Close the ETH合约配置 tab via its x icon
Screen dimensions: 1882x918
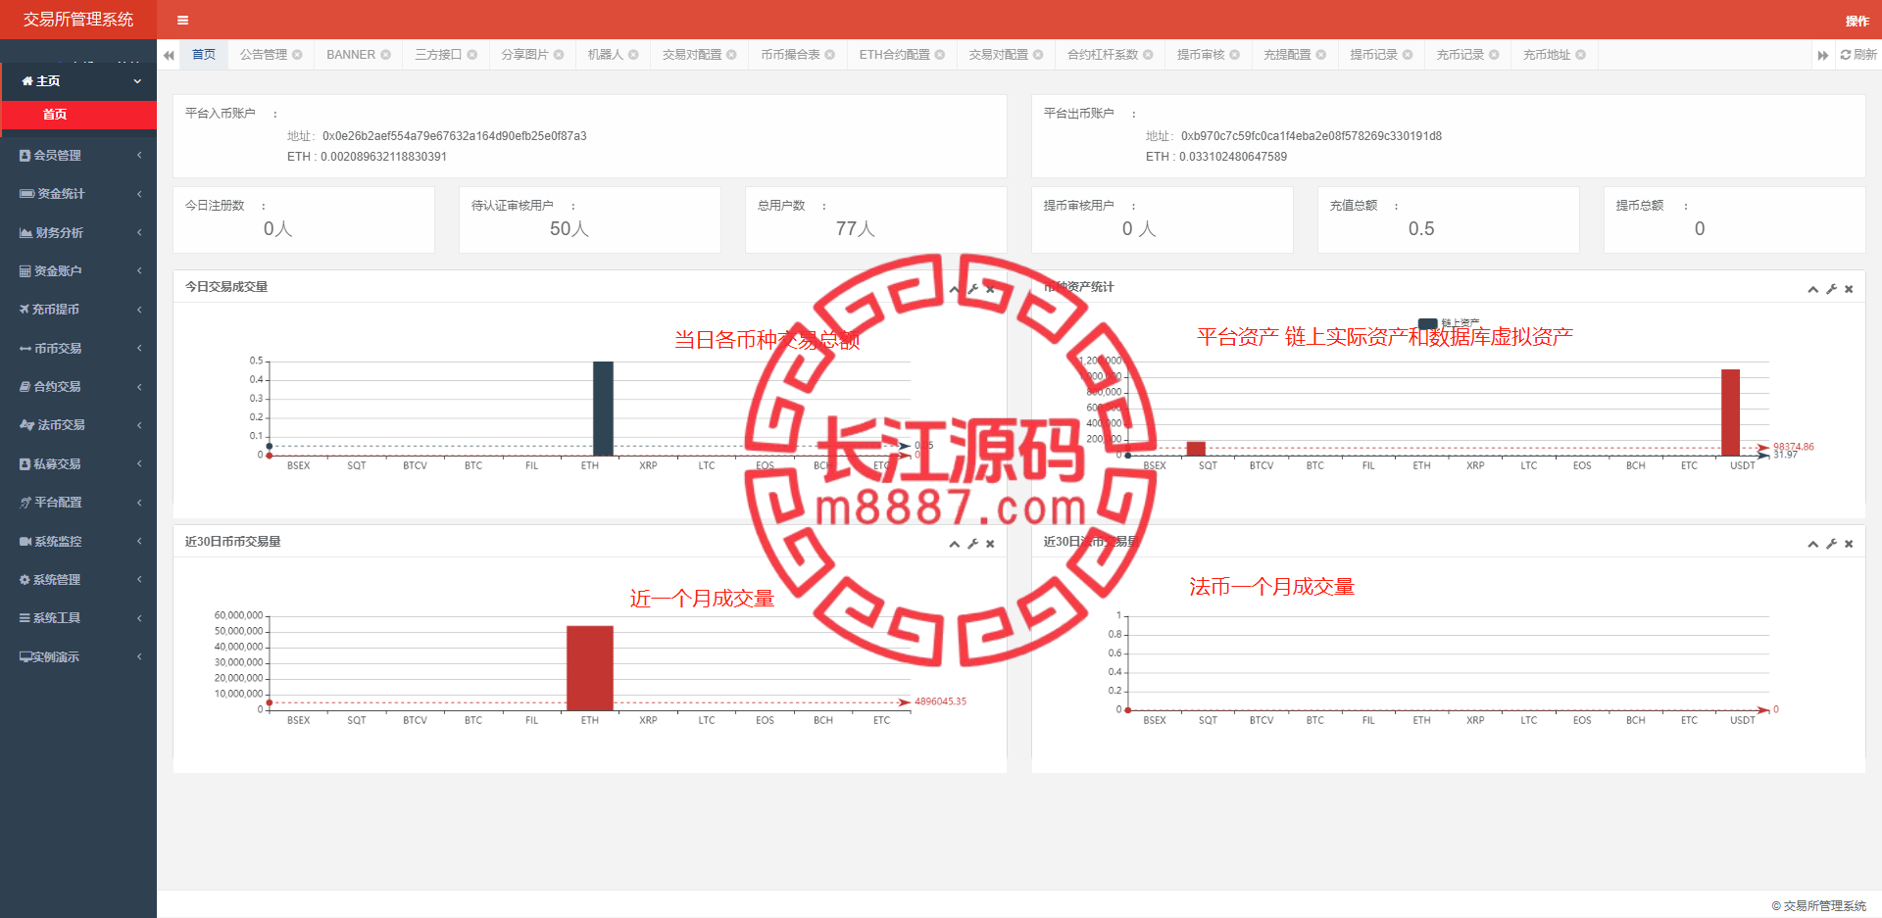(x=940, y=55)
